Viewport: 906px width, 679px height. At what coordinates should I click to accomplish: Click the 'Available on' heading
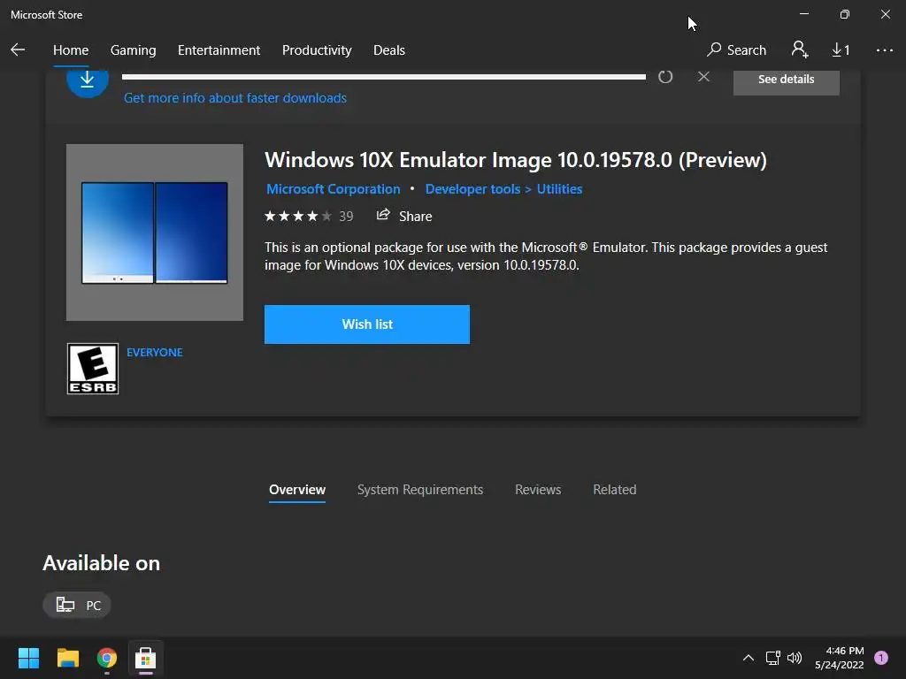coord(101,563)
